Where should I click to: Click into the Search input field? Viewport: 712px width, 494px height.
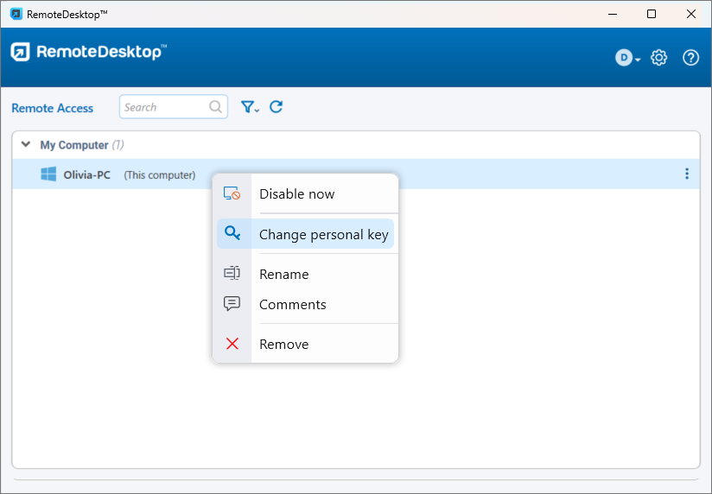[x=164, y=107]
